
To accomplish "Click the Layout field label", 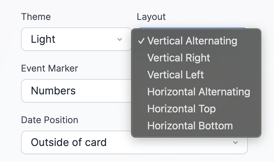I will click(151, 17).
